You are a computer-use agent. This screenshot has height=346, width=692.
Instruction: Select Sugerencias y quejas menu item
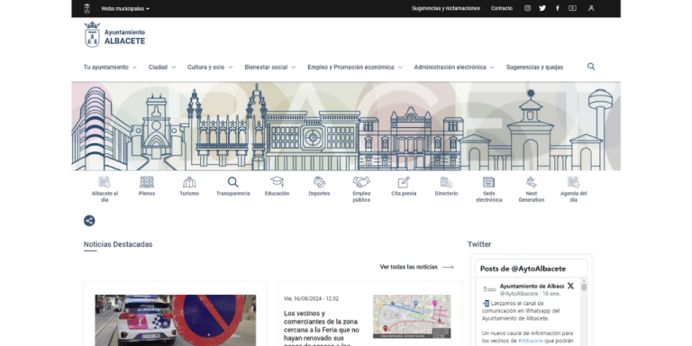(534, 67)
